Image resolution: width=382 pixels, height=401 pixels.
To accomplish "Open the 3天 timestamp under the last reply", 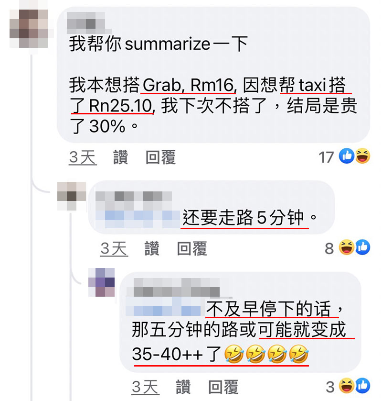I will click(x=146, y=387).
